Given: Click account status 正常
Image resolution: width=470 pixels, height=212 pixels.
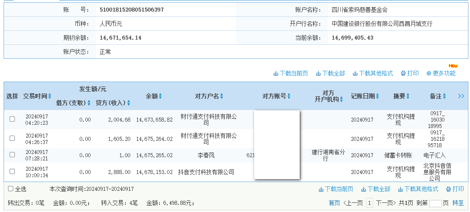Looking at the screenshot, I should (105, 52).
